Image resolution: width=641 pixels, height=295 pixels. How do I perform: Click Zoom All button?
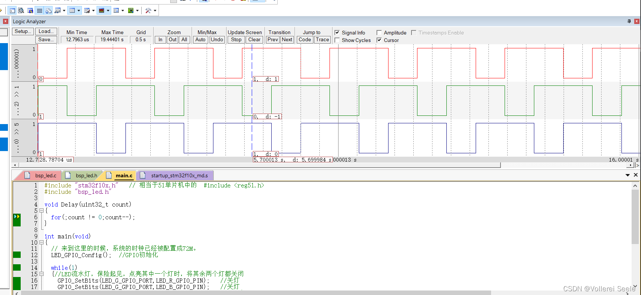184,39
